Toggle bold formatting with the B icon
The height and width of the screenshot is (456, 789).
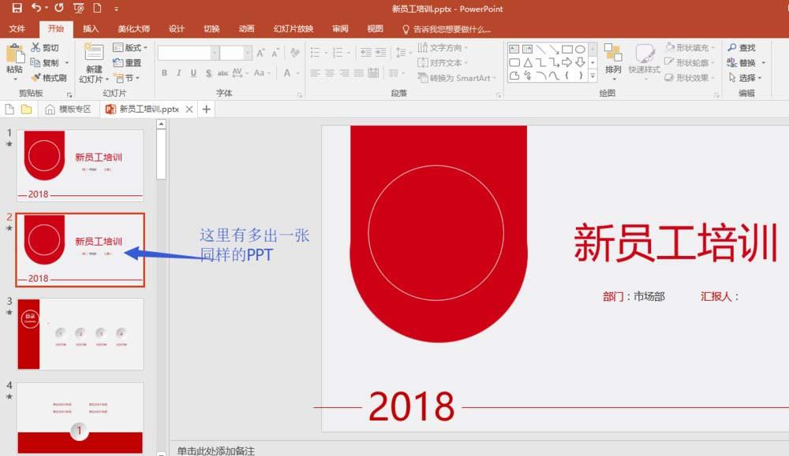click(164, 72)
